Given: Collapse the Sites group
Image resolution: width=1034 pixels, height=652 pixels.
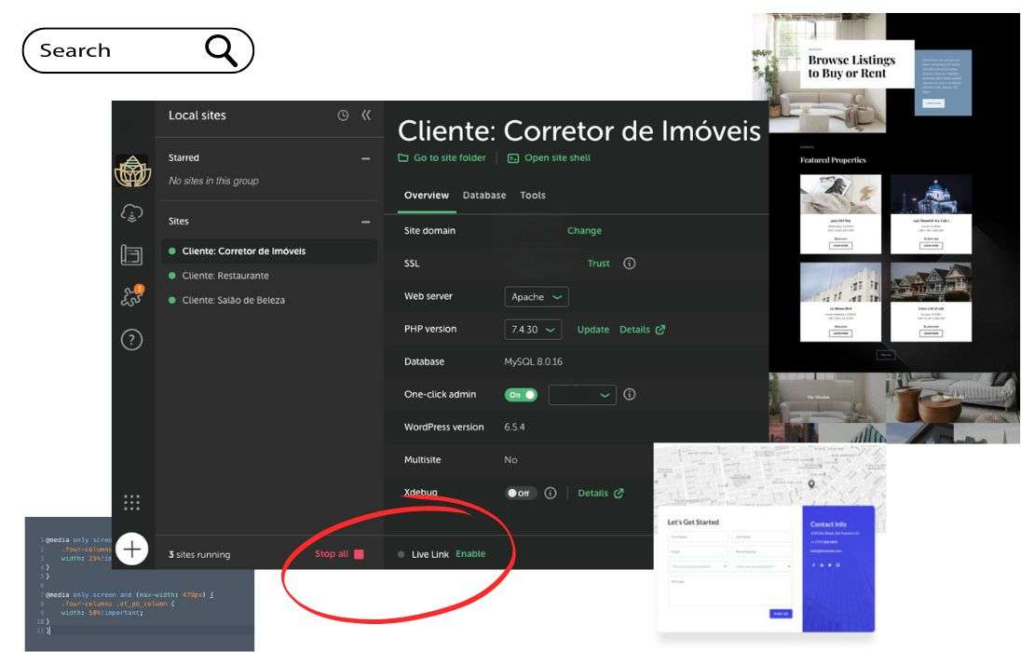Looking at the screenshot, I should 365,222.
